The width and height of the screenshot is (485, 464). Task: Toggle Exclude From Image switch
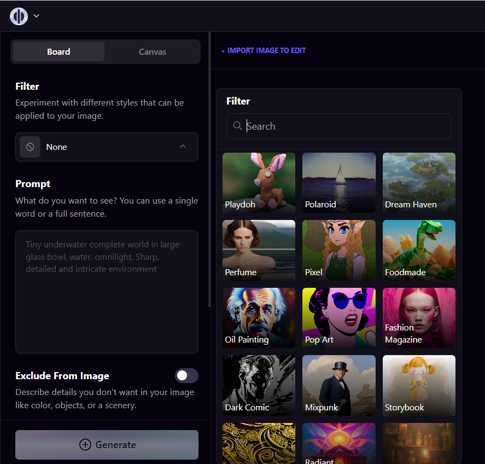[x=186, y=376]
